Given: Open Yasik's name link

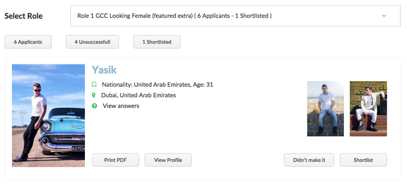Looking at the screenshot, I should (x=104, y=69).
